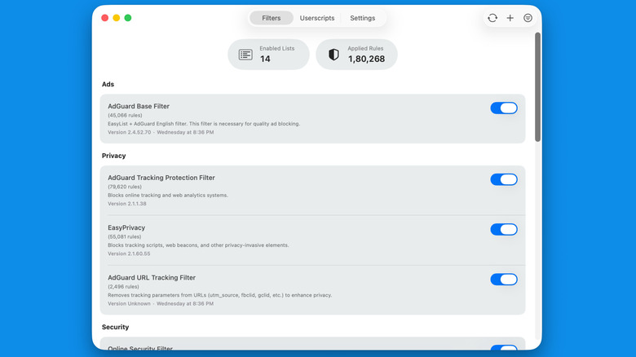The image size is (636, 357).
Task: Disable AdGuard URL Tracking Filter switch
Action: click(504, 279)
